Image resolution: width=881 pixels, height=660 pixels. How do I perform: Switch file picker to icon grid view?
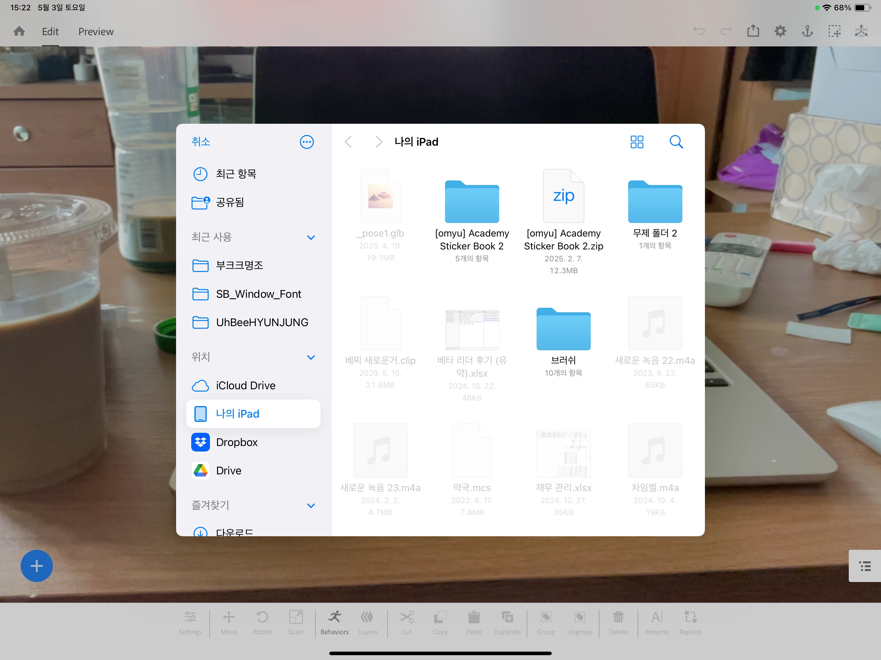637,142
